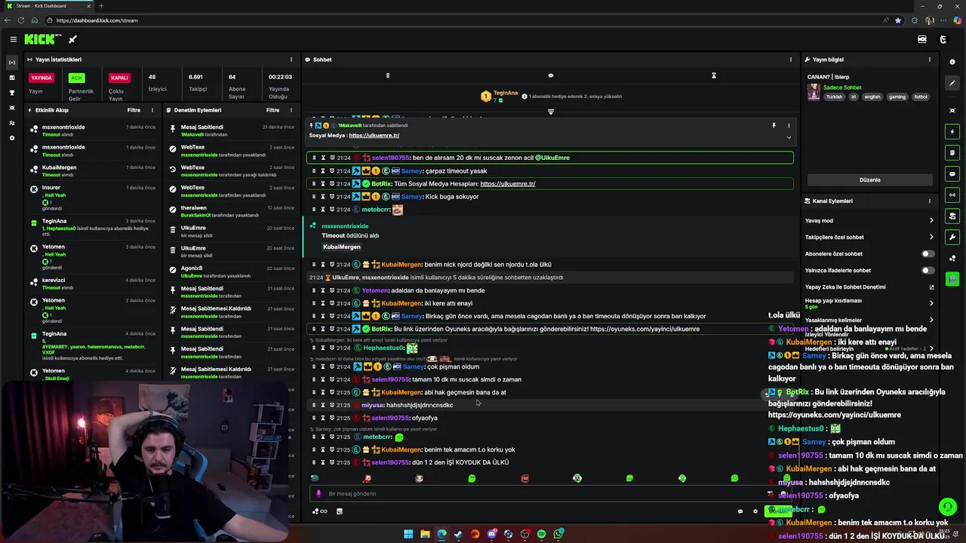Image resolution: width=966 pixels, height=543 pixels.
Task: Collapse the gift leaderboard arrow
Action: click(551, 112)
